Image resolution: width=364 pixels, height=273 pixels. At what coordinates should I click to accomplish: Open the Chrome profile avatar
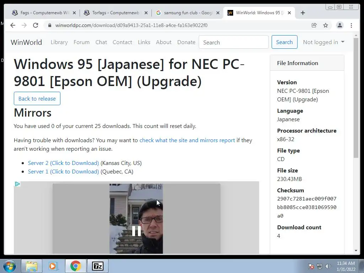(x=339, y=25)
